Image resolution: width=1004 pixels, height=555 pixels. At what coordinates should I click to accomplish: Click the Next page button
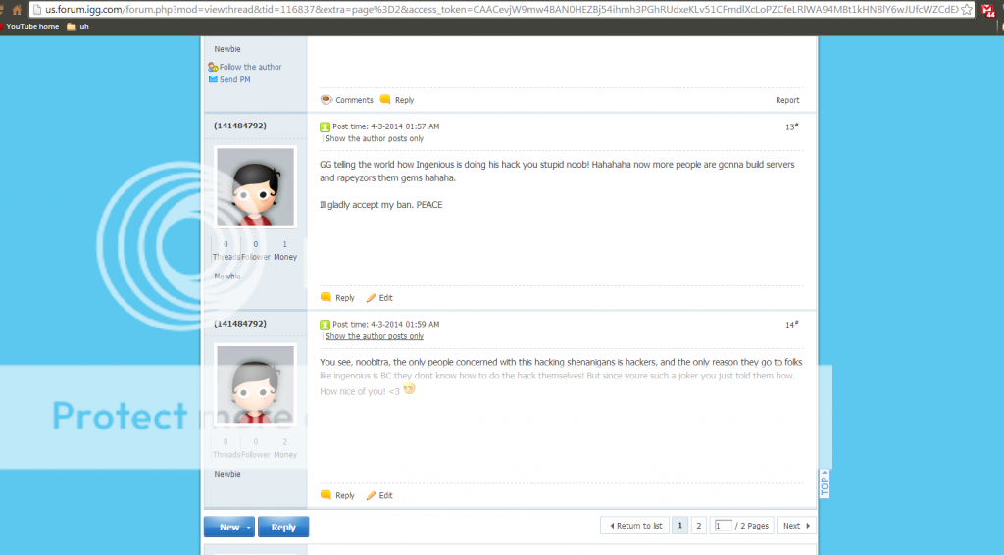point(796,526)
